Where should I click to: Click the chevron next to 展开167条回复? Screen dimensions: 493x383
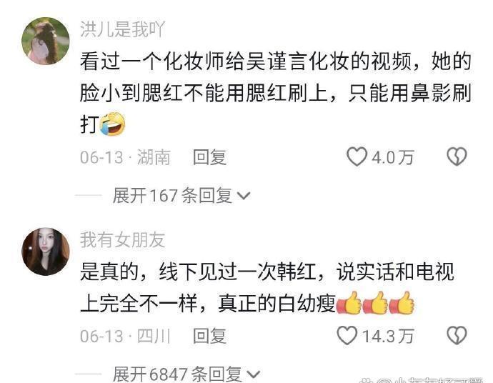[244, 197]
